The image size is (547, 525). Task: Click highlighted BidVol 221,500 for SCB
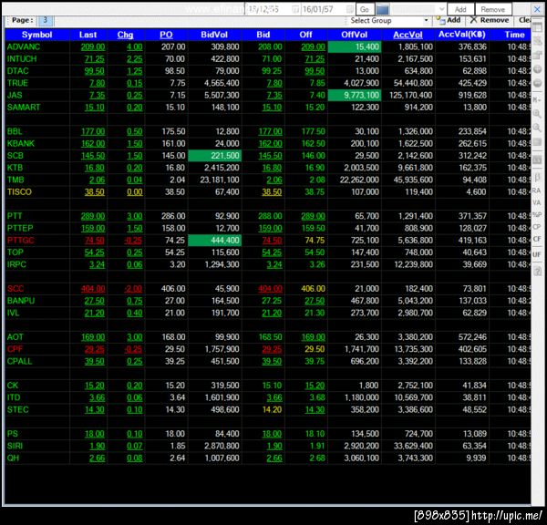(214, 156)
